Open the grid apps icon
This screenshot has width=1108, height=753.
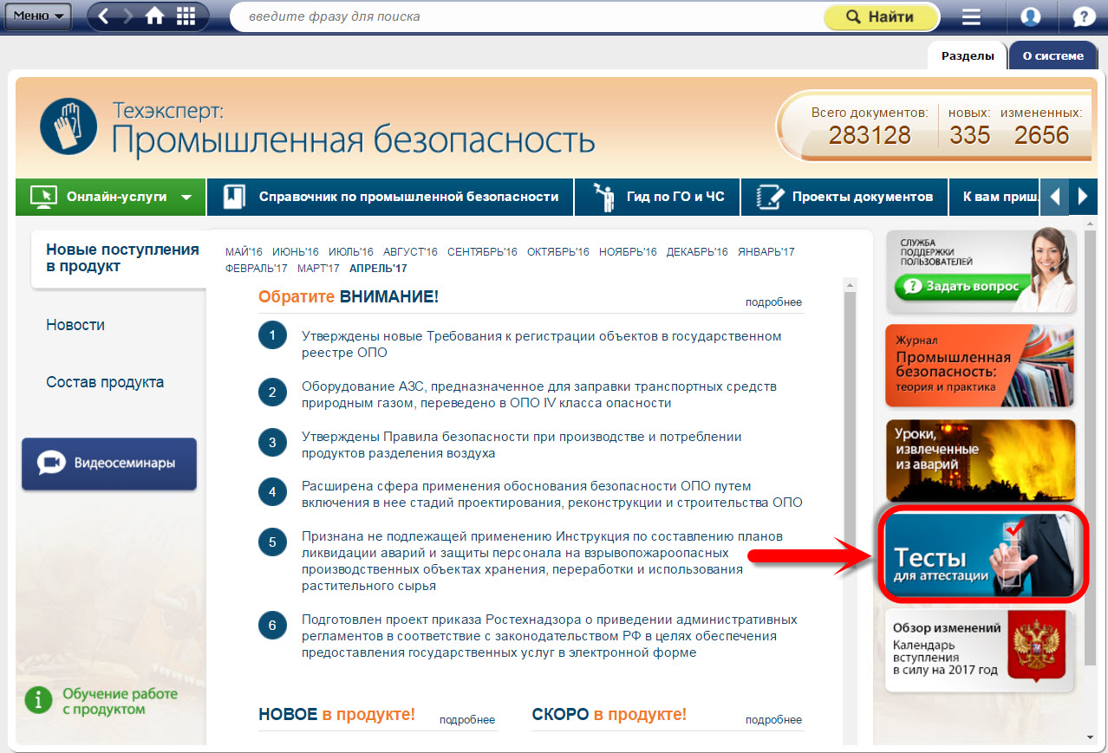(x=186, y=16)
